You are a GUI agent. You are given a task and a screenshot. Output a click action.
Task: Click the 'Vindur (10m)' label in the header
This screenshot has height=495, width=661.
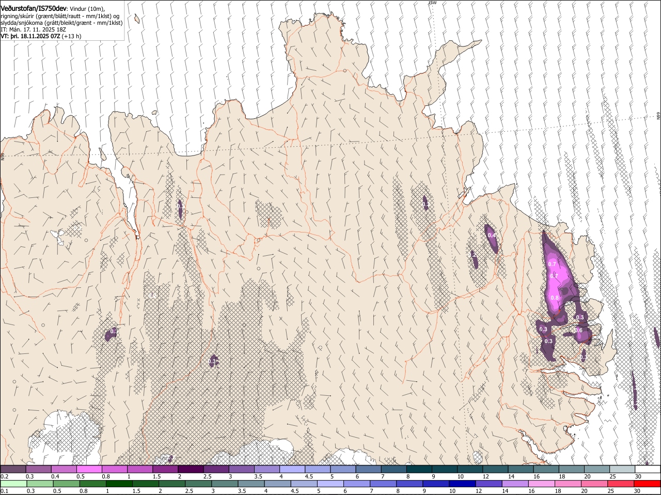[86, 9]
